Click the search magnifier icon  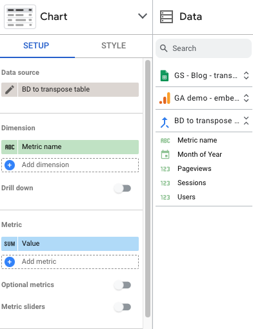pos(164,48)
